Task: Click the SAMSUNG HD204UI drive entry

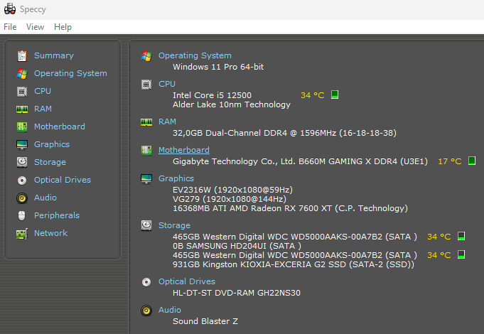Action: click(x=237, y=246)
